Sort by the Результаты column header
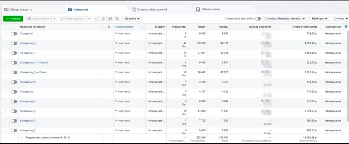349x144 pixels. [179, 27]
